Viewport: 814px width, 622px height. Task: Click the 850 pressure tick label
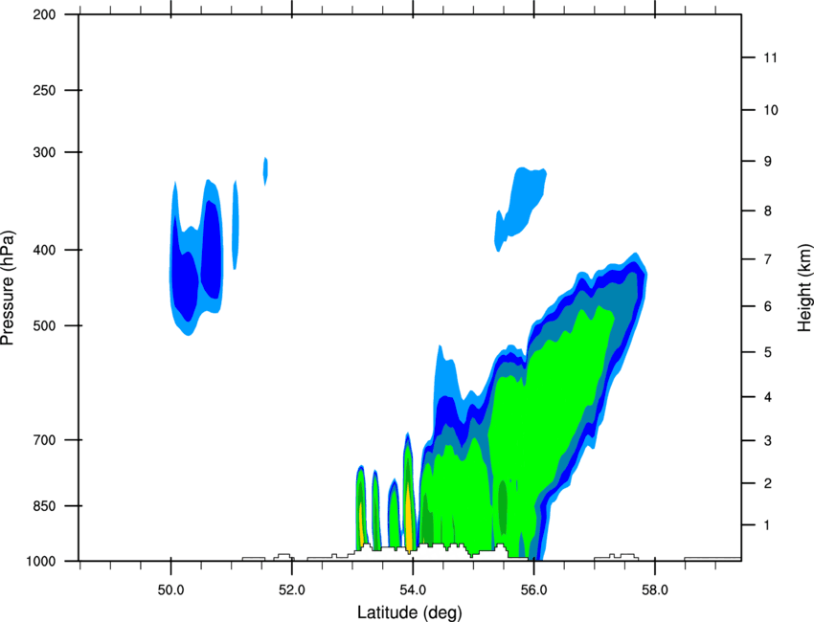click(x=44, y=506)
